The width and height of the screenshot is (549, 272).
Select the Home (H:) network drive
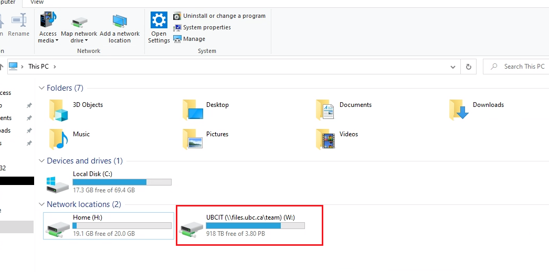58,226
